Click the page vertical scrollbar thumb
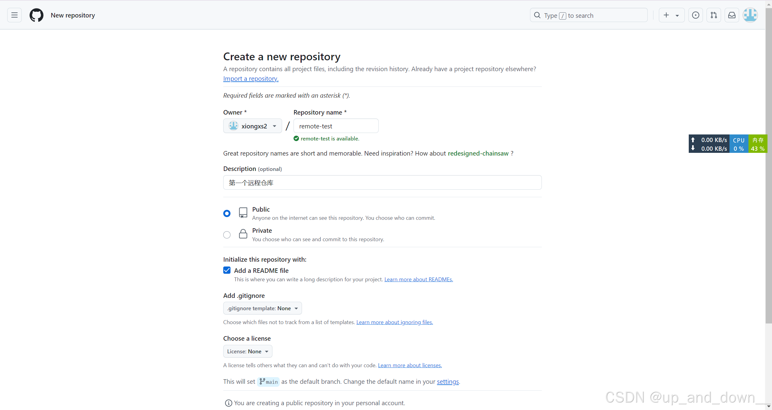Viewport: 772px width, 410px height. [769, 166]
